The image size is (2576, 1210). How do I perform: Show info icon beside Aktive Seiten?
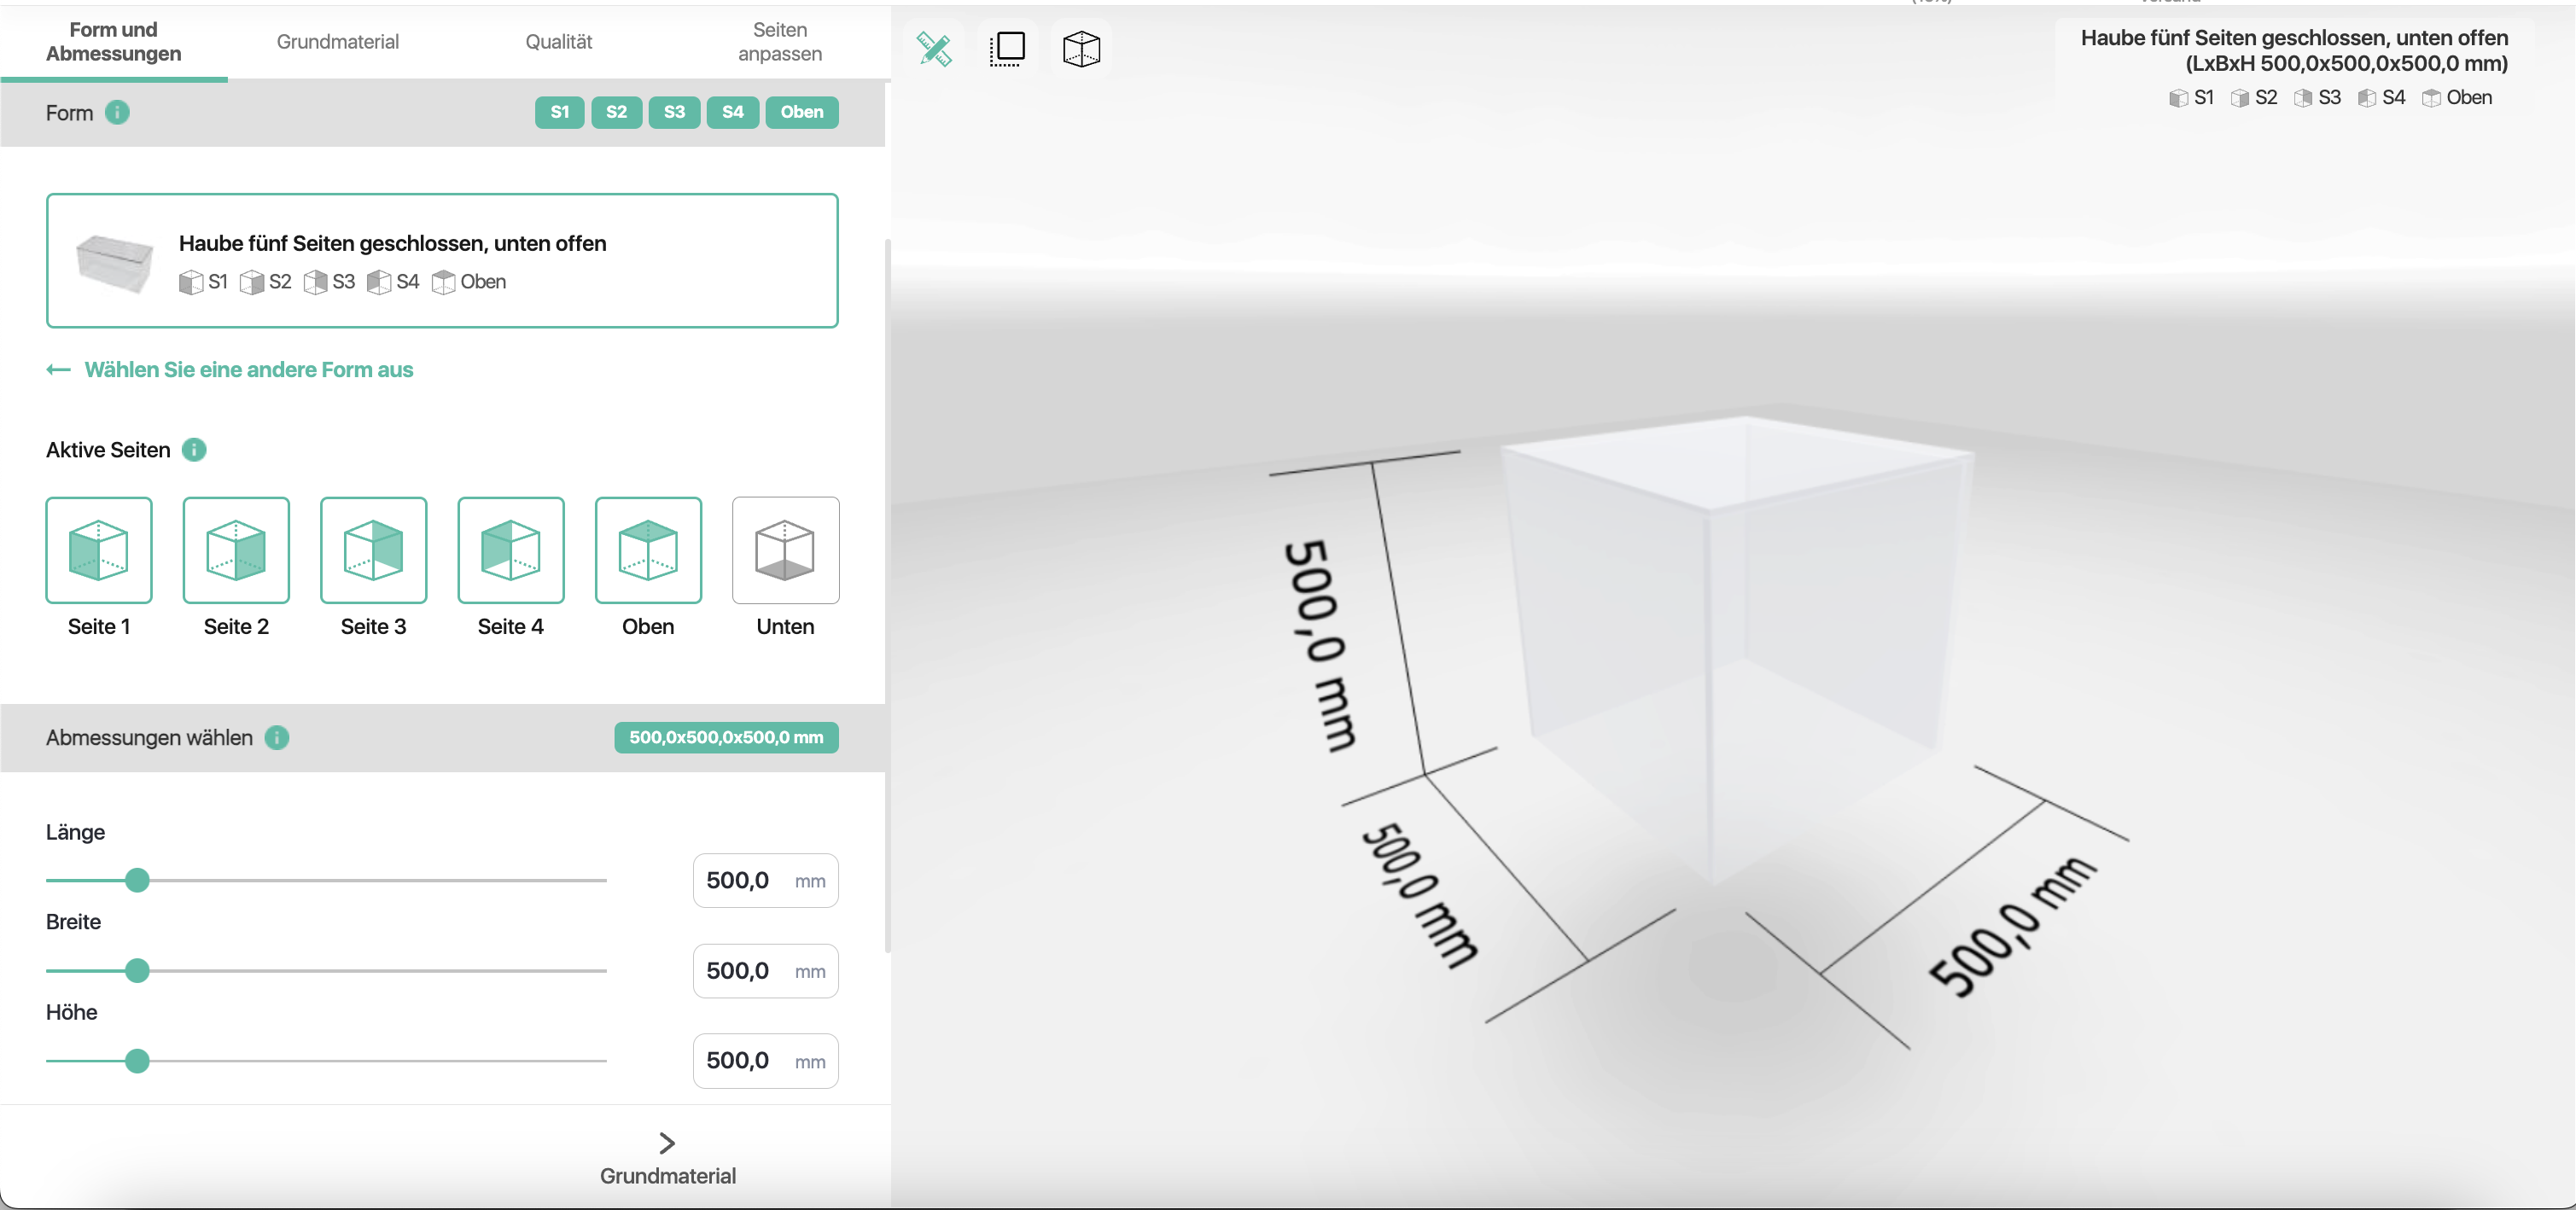pyautogui.click(x=194, y=450)
